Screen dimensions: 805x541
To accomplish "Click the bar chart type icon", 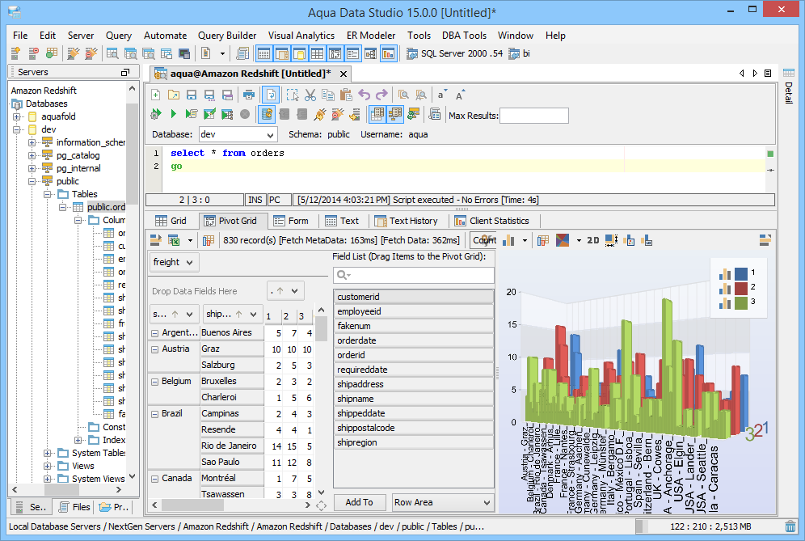I will tap(508, 240).
